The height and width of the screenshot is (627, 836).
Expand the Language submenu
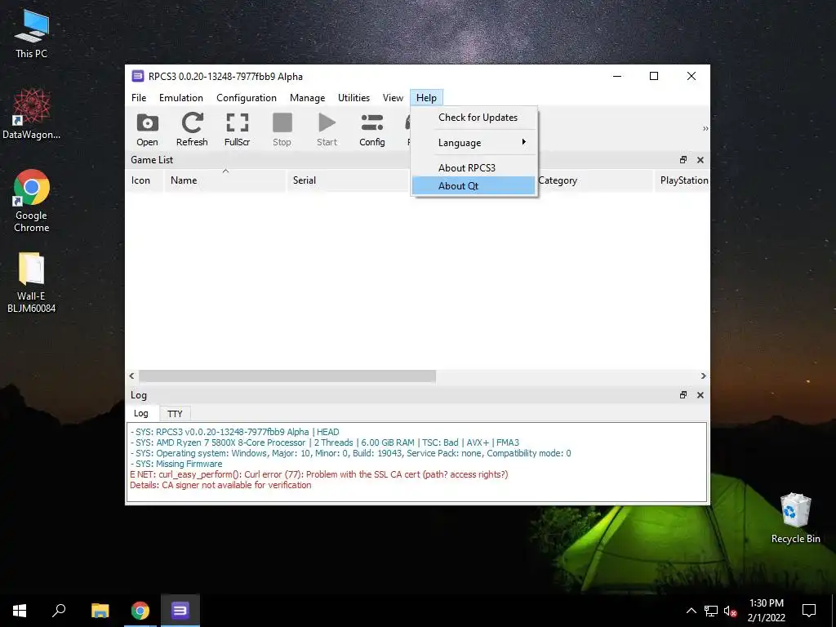[474, 142]
